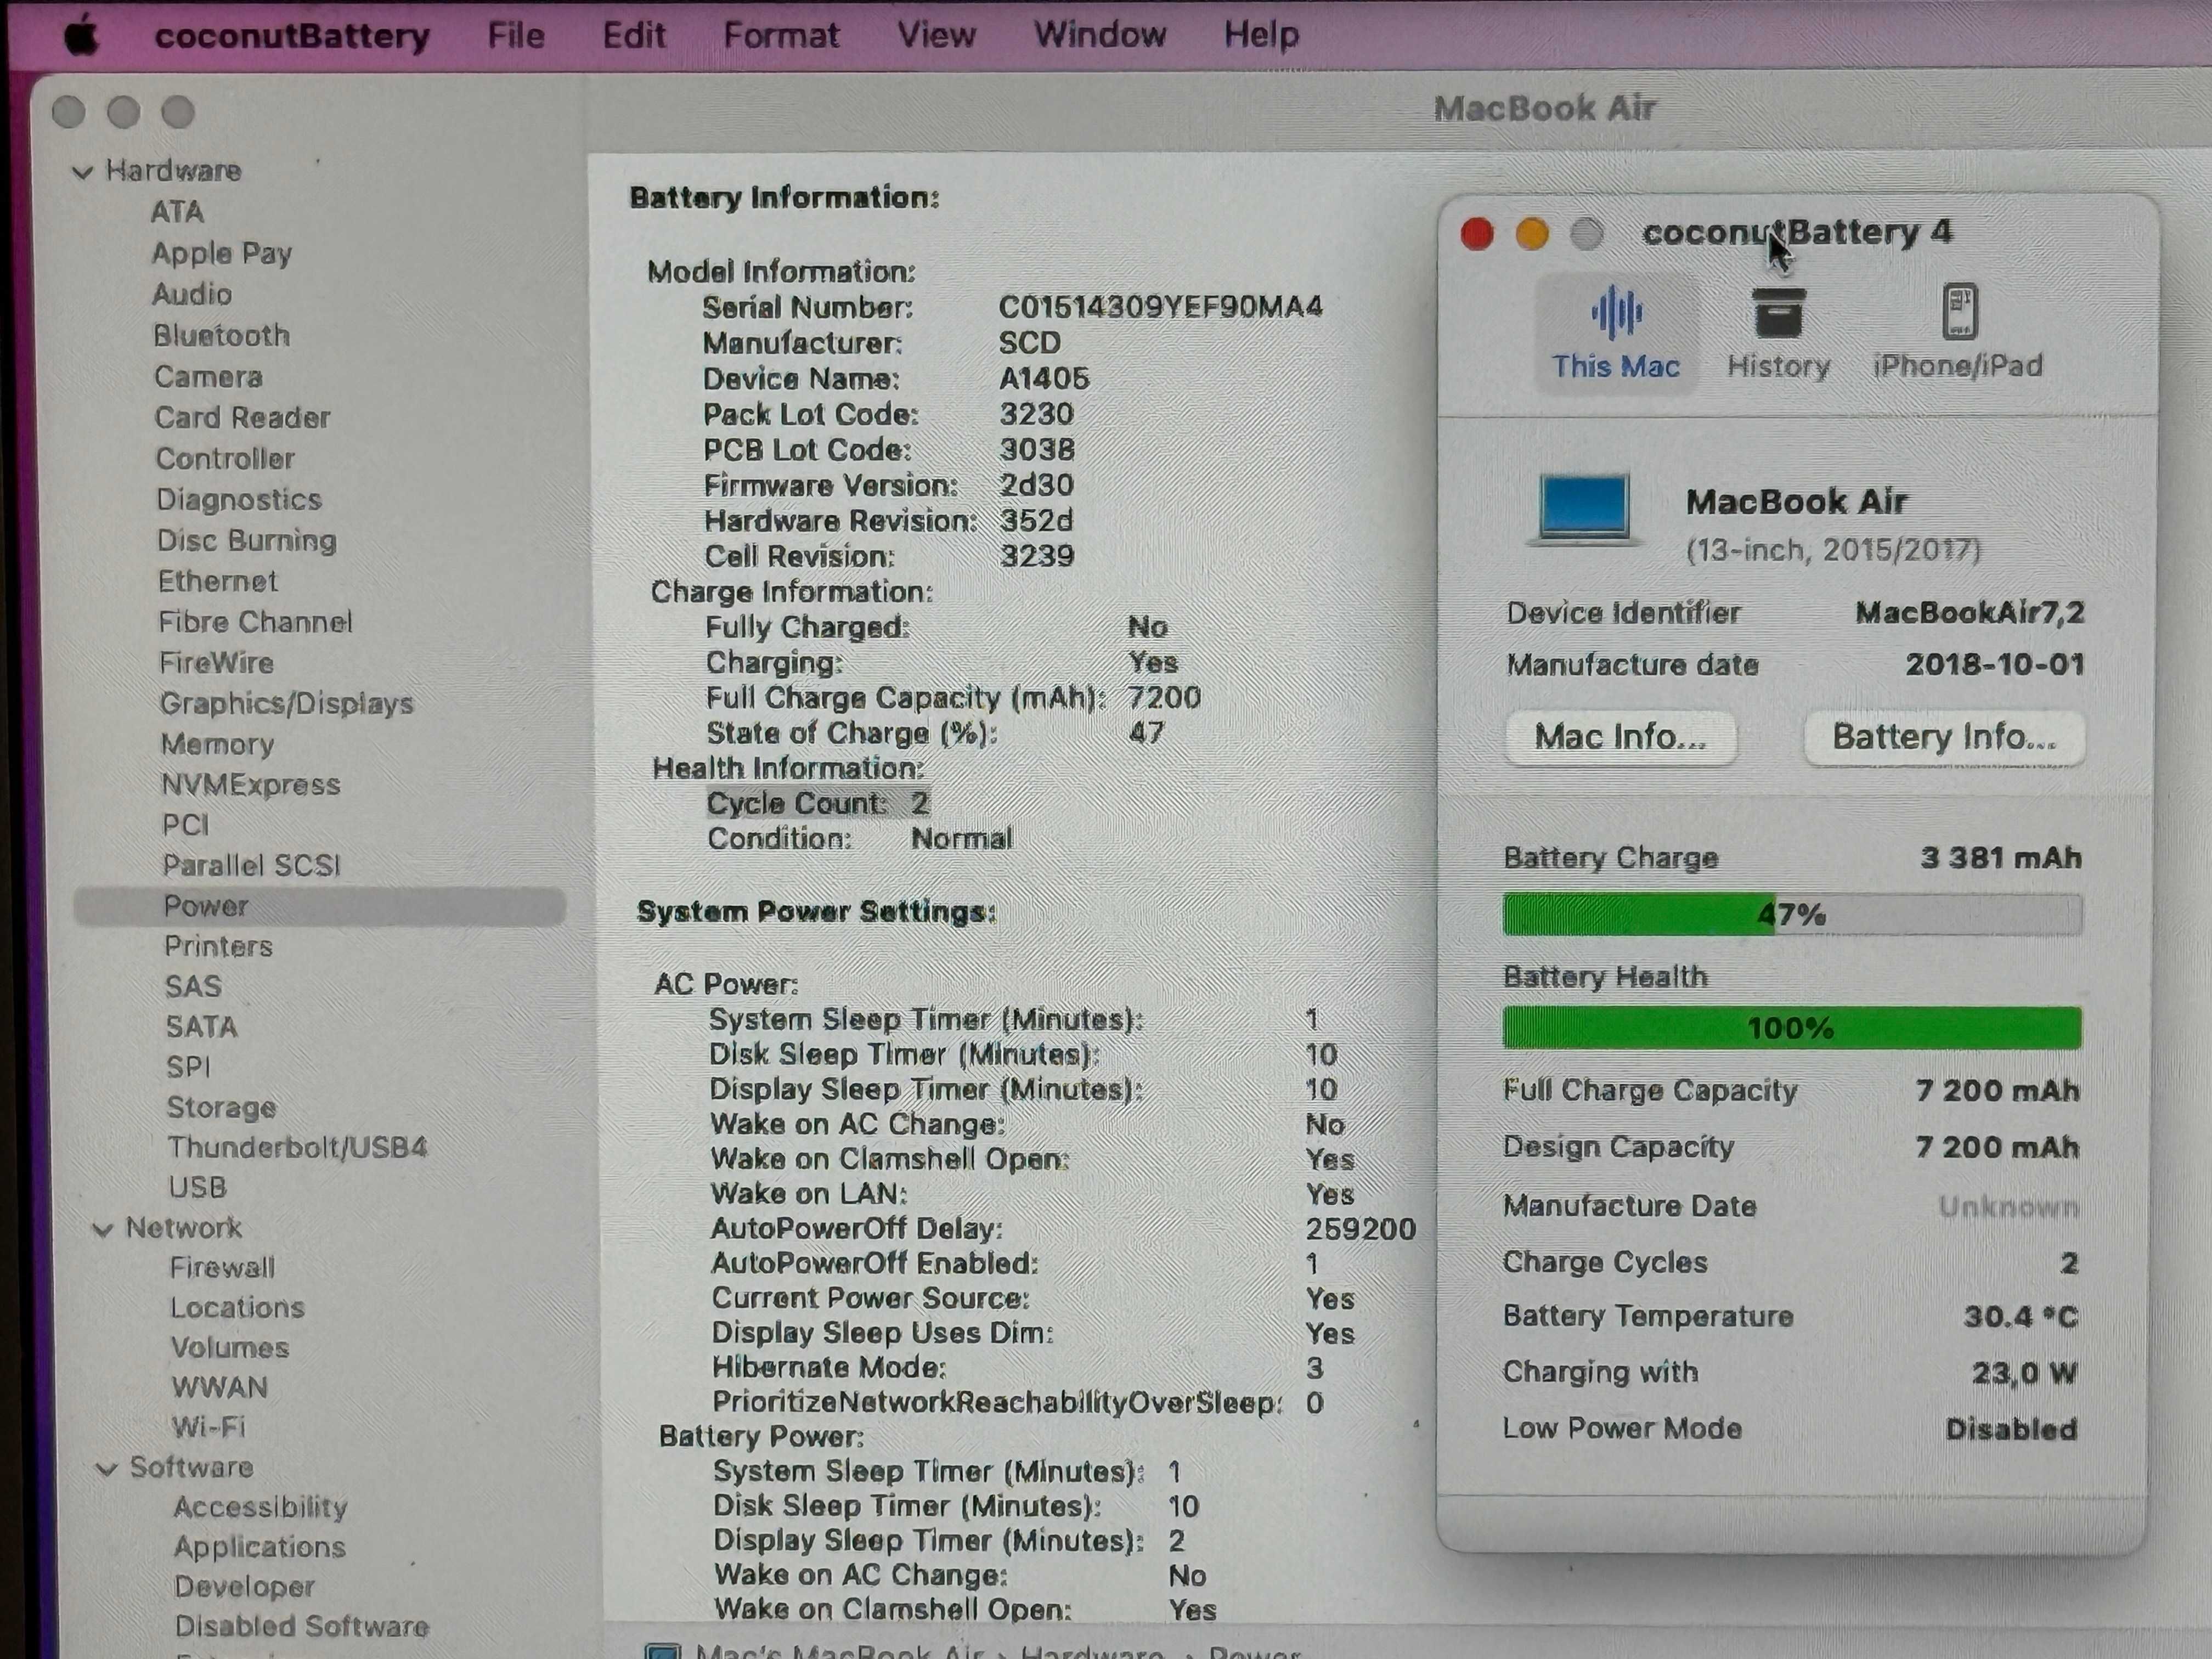Viewport: 2212px width, 1659px height.
Task: Select Disabled Software in the sidebar
Action: [x=301, y=1627]
